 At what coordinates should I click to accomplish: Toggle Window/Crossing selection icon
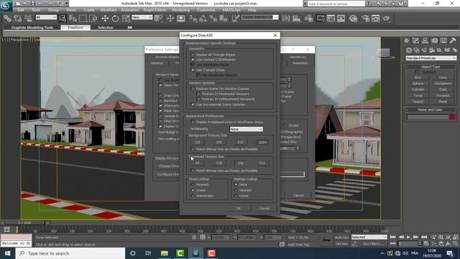pos(93,19)
